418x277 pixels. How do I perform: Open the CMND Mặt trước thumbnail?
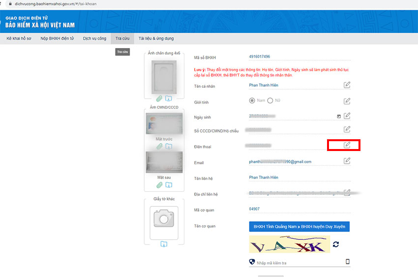pyautogui.click(x=164, y=124)
